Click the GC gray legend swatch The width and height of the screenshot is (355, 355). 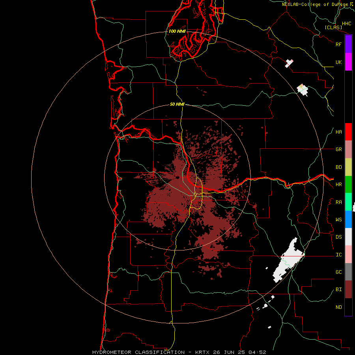348,272
